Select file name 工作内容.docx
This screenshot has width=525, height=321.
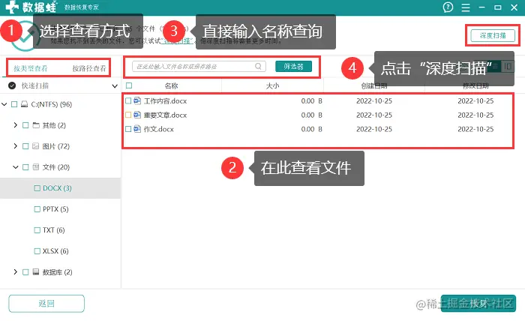coord(165,100)
